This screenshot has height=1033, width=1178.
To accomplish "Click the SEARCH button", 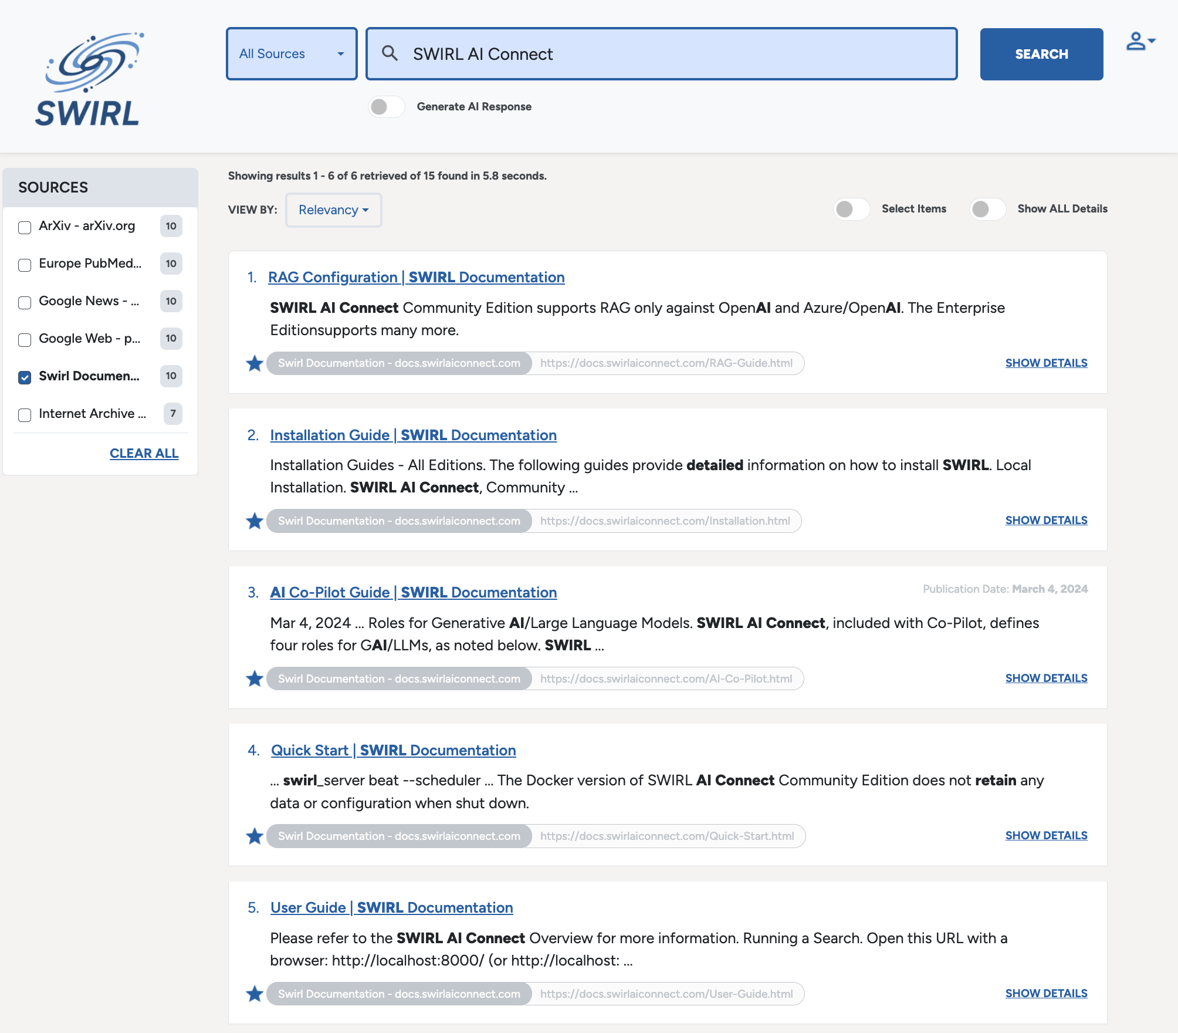I will [x=1041, y=54].
